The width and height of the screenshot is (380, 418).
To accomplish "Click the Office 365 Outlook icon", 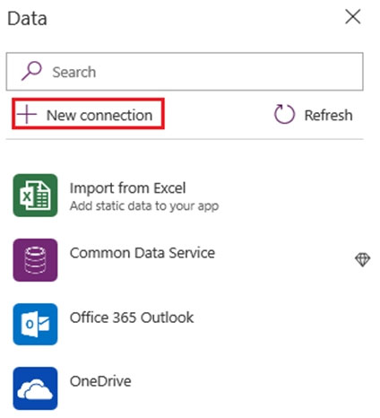I will [35, 325].
